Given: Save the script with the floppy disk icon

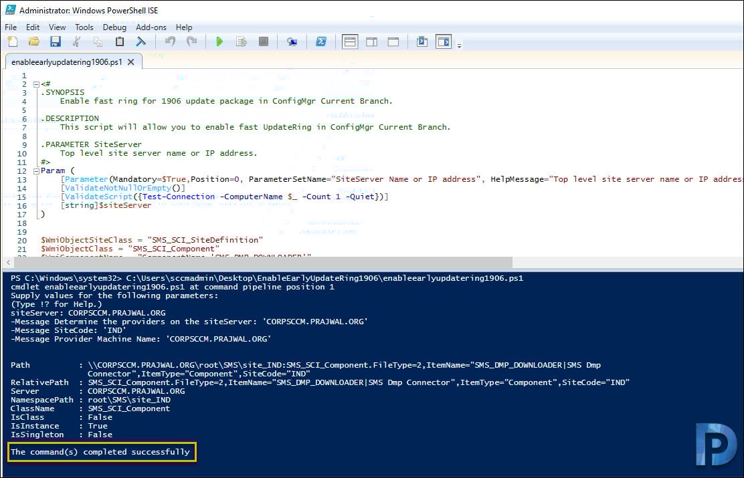Looking at the screenshot, I should click(x=56, y=41).
